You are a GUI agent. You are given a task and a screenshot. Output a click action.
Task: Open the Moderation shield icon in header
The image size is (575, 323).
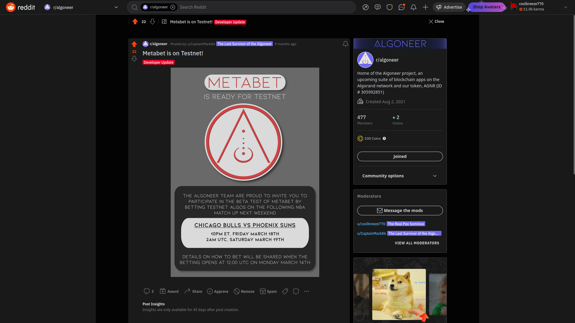(x=389, y=7)
